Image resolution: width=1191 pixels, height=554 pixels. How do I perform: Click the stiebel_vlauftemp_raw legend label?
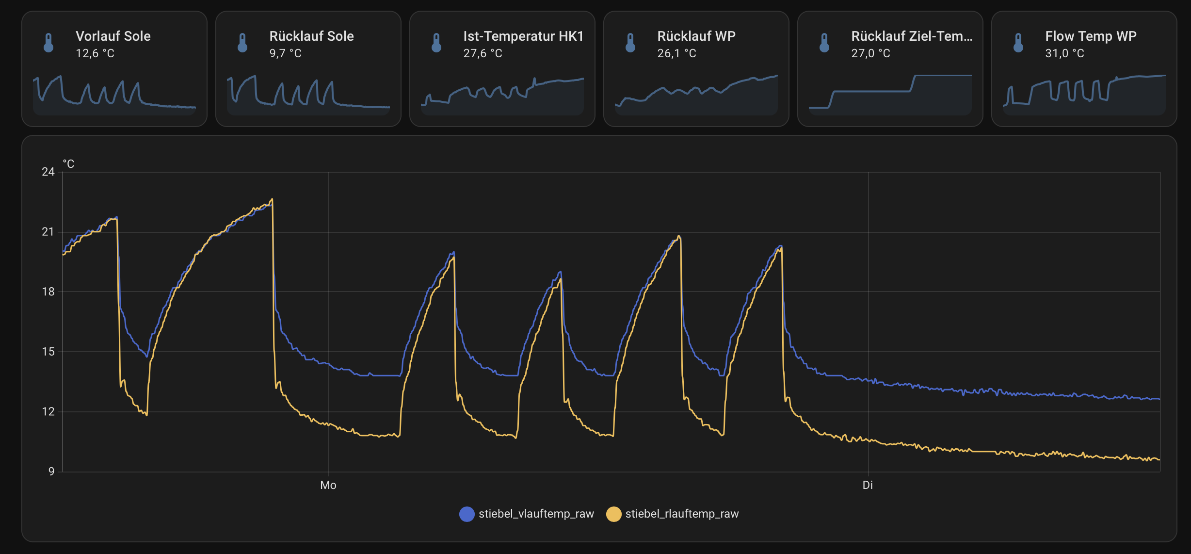click(x=536, y=514)
